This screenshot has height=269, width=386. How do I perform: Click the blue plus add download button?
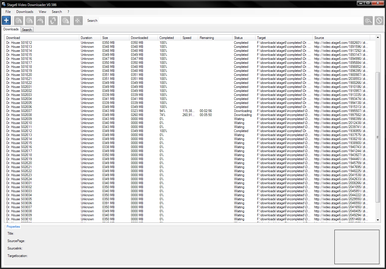pos(6,21)
